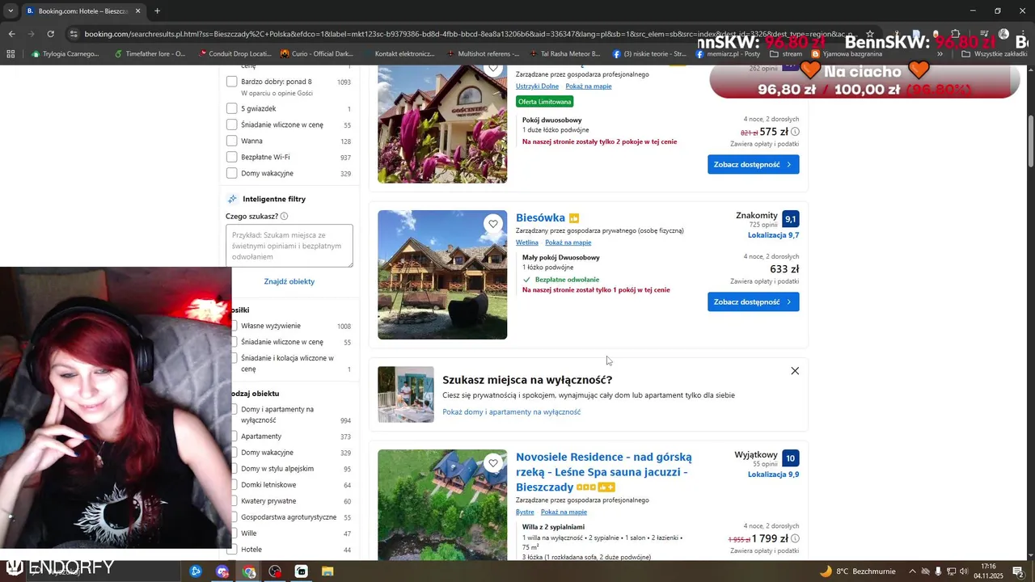This screenshot has width=1035, height=582.
Task: Heart the Novosiele Residence listing
Action: pyautogui.click(x=493, y=463)
